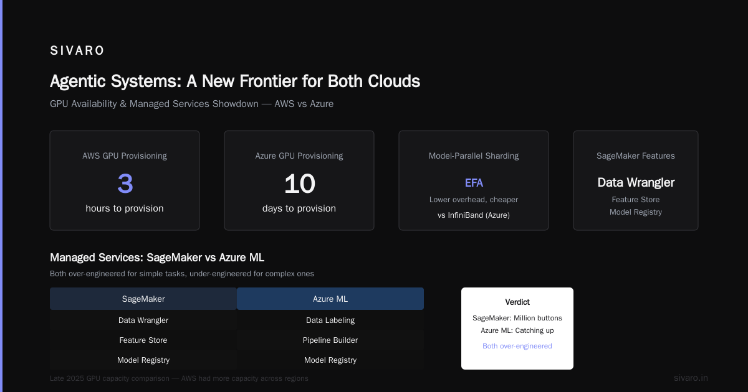Click the 'hours to provision' text
This screenshot has width=748, height=392.
[x=125, y=208]
